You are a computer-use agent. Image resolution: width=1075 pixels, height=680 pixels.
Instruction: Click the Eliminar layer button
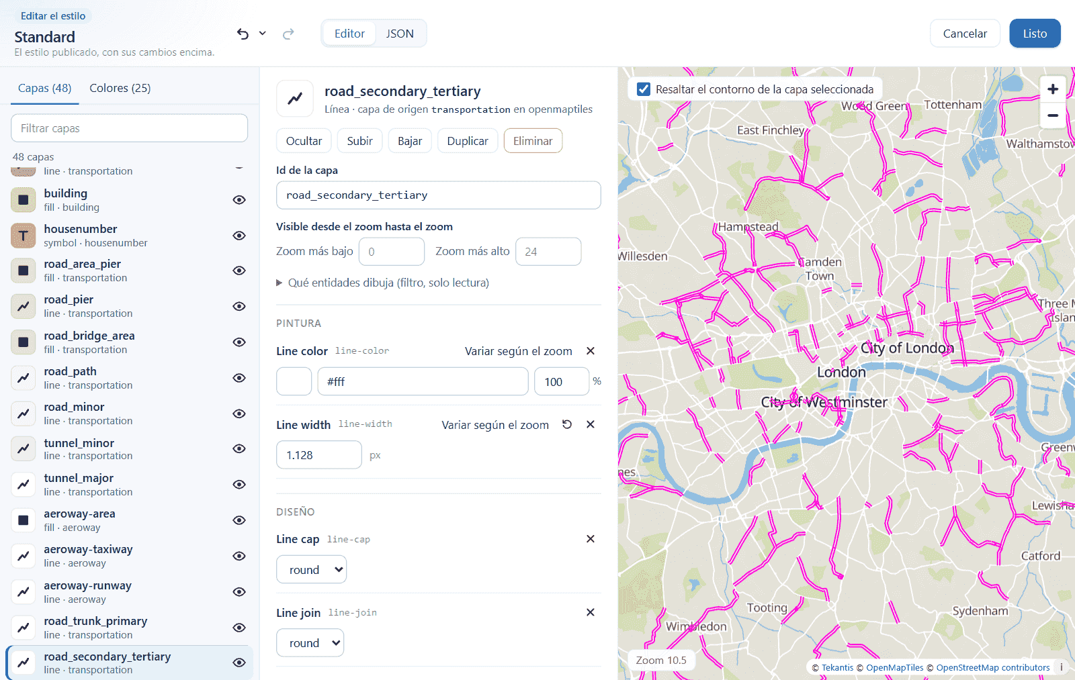point(533,141)
